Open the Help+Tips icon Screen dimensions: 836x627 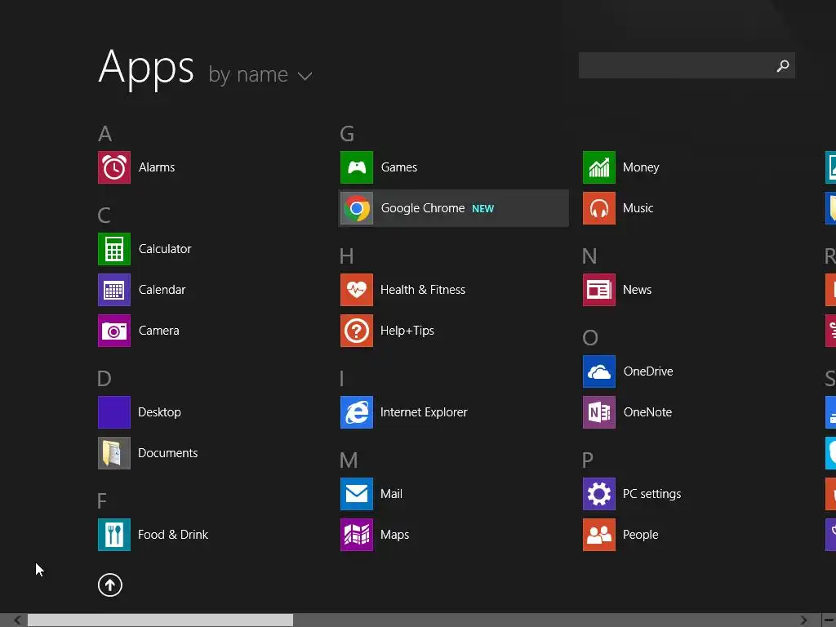[357, 331]
